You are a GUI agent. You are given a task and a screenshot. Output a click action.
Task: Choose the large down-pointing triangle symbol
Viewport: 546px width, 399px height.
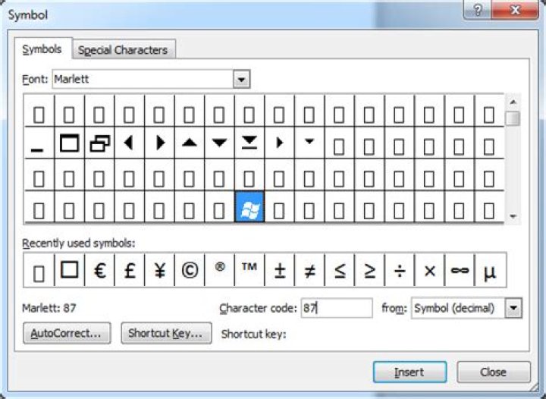(x=219, y=143)
